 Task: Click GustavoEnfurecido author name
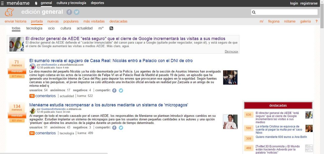(x=53, y=109)
